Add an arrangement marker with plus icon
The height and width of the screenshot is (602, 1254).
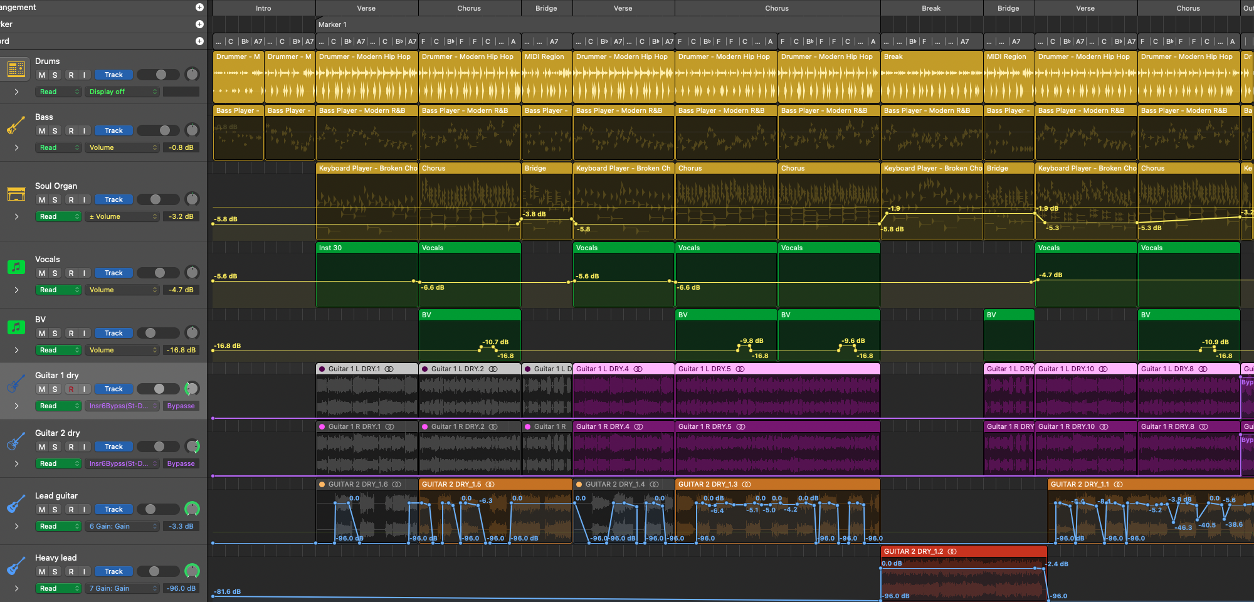pos(199,8)
